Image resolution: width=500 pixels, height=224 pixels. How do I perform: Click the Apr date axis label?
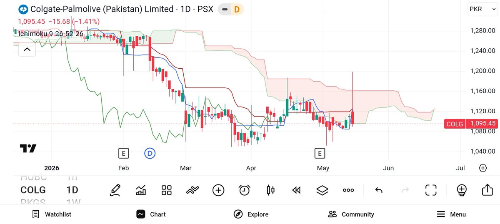[x=251, y=168]
